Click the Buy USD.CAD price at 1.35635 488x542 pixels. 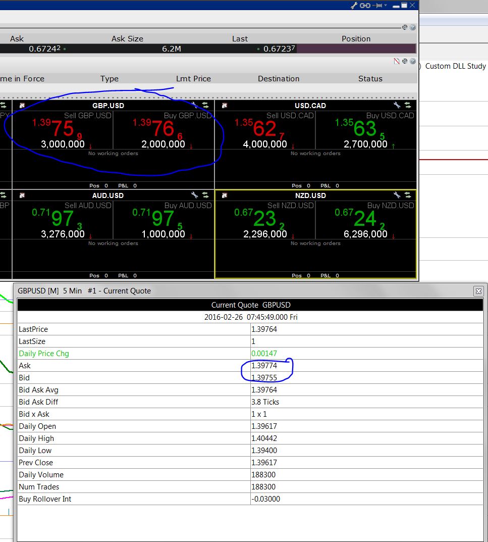click(x=360, y=129)
